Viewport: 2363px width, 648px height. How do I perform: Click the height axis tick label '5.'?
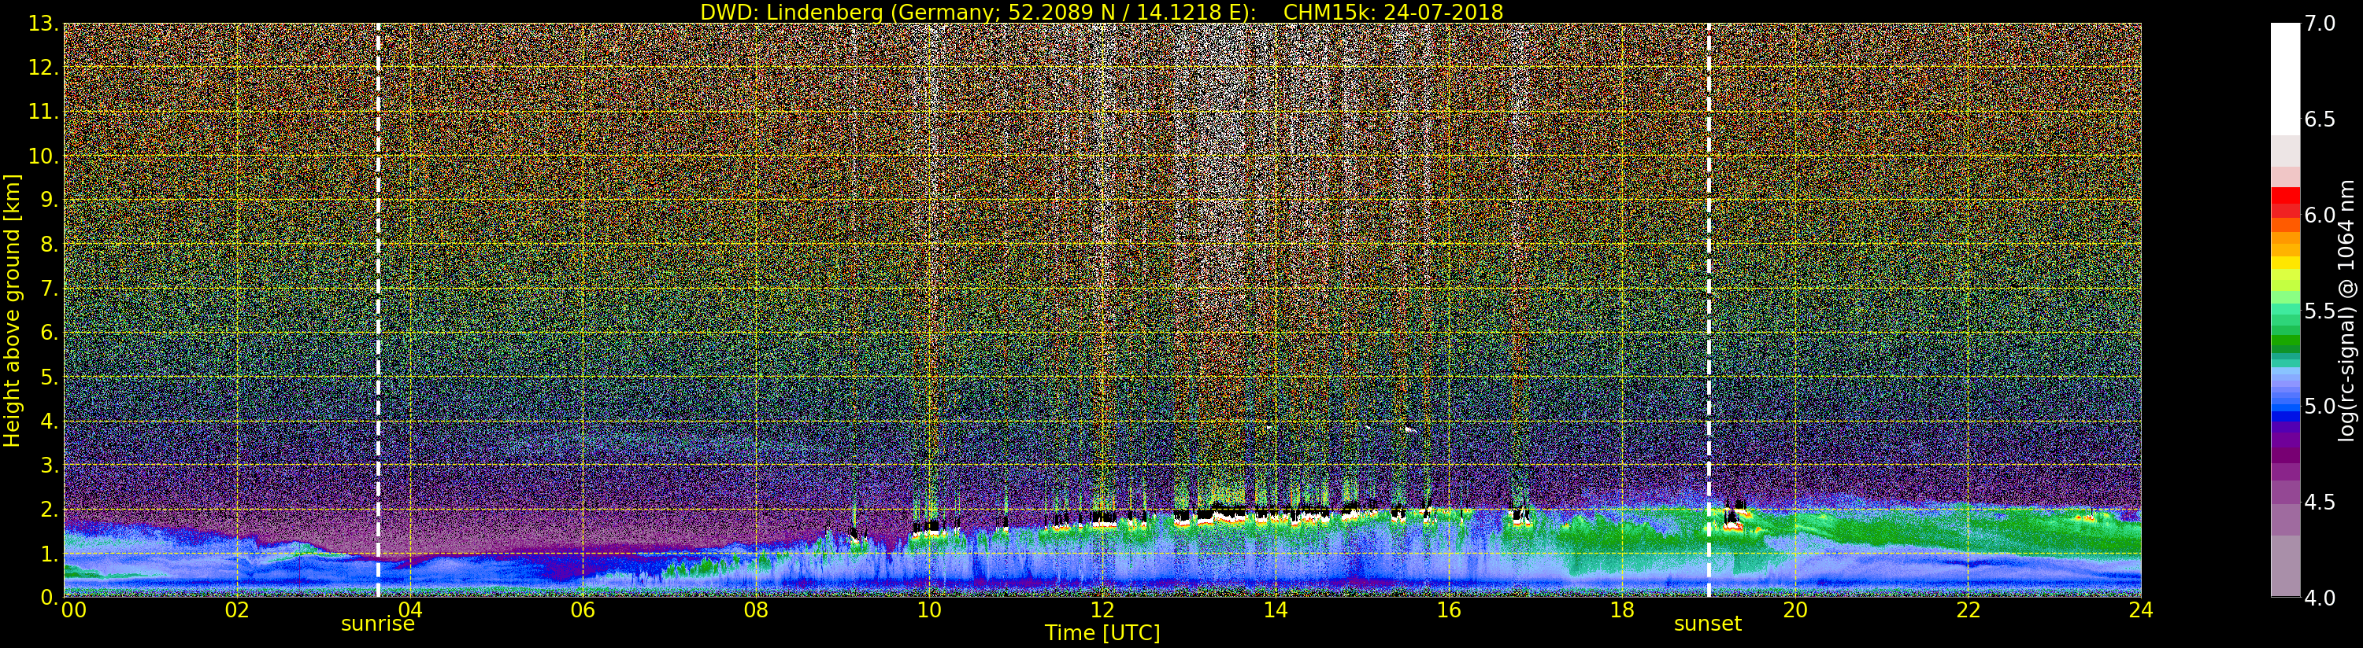click(x=50, y=377)
